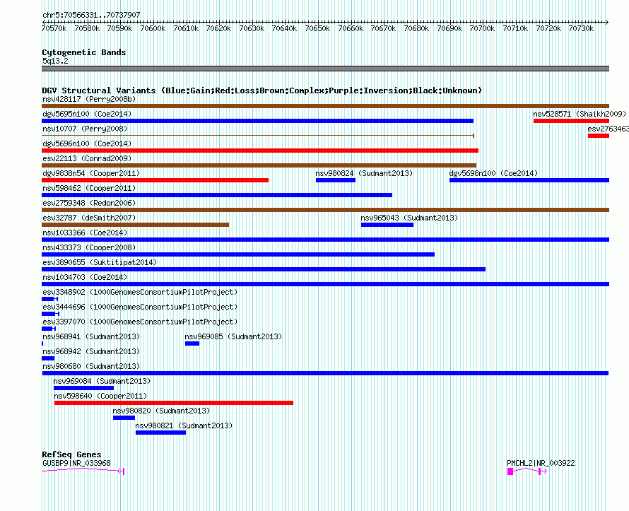Open the dgv9838n54 (Cooper2011) label
This screenshot has width=629, height=511.
coord(91,173)
